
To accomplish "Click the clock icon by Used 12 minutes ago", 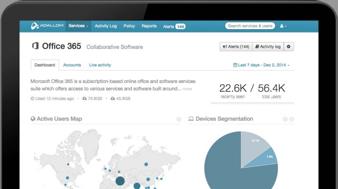I will click(32, 99).
